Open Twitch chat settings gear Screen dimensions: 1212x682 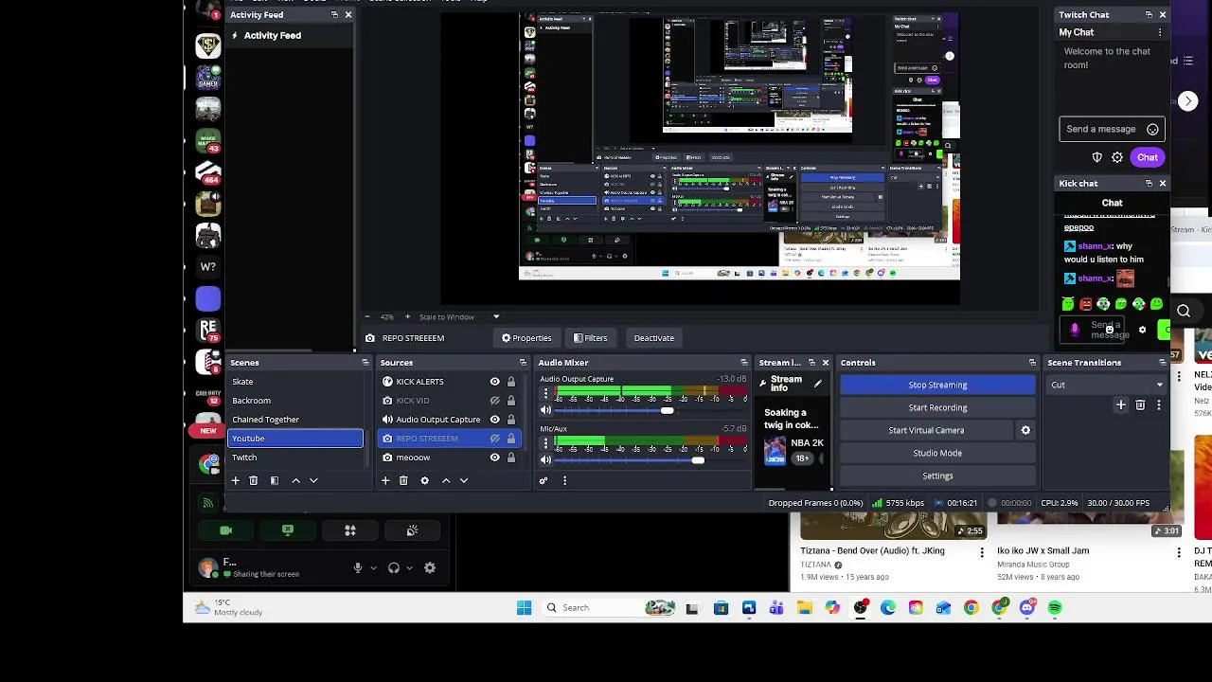tap(1117, 157)
